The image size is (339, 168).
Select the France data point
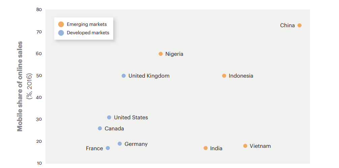click(108, 148)
